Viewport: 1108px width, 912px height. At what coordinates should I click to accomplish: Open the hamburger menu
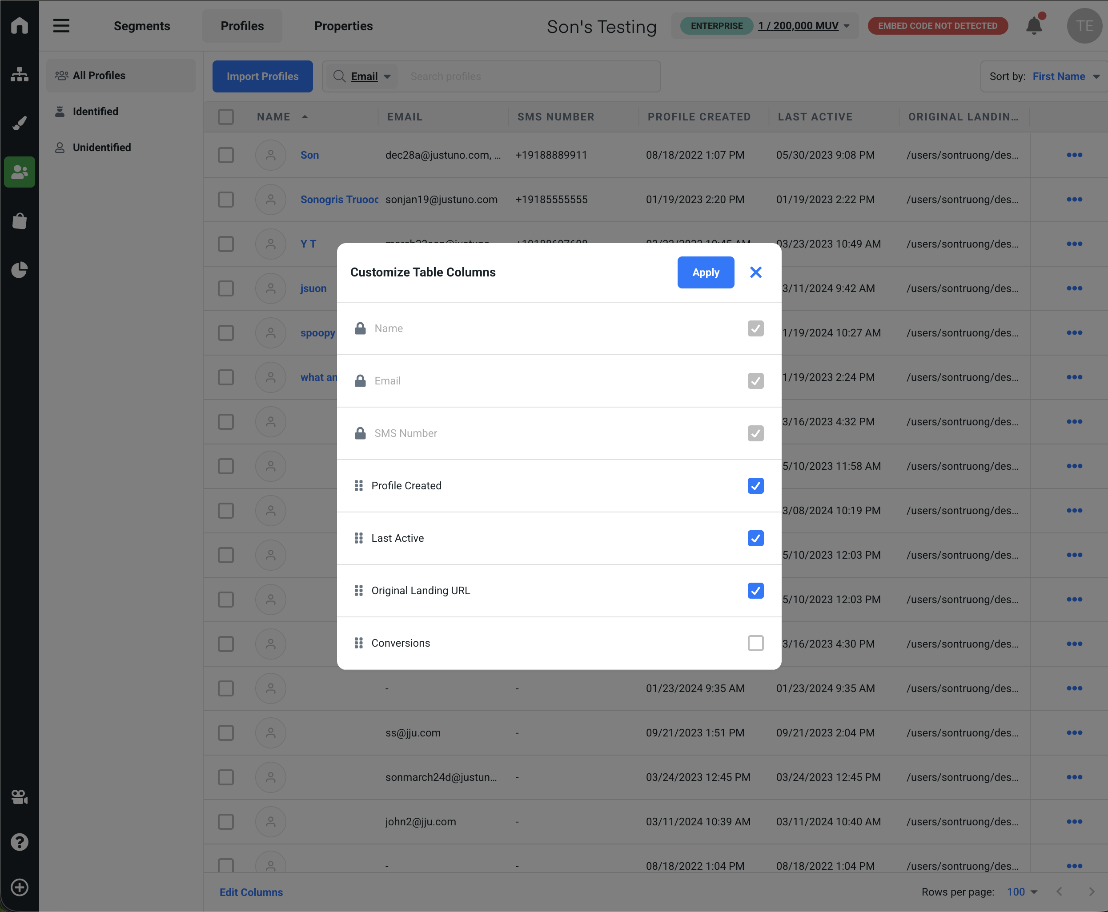(x=61, y=25)
